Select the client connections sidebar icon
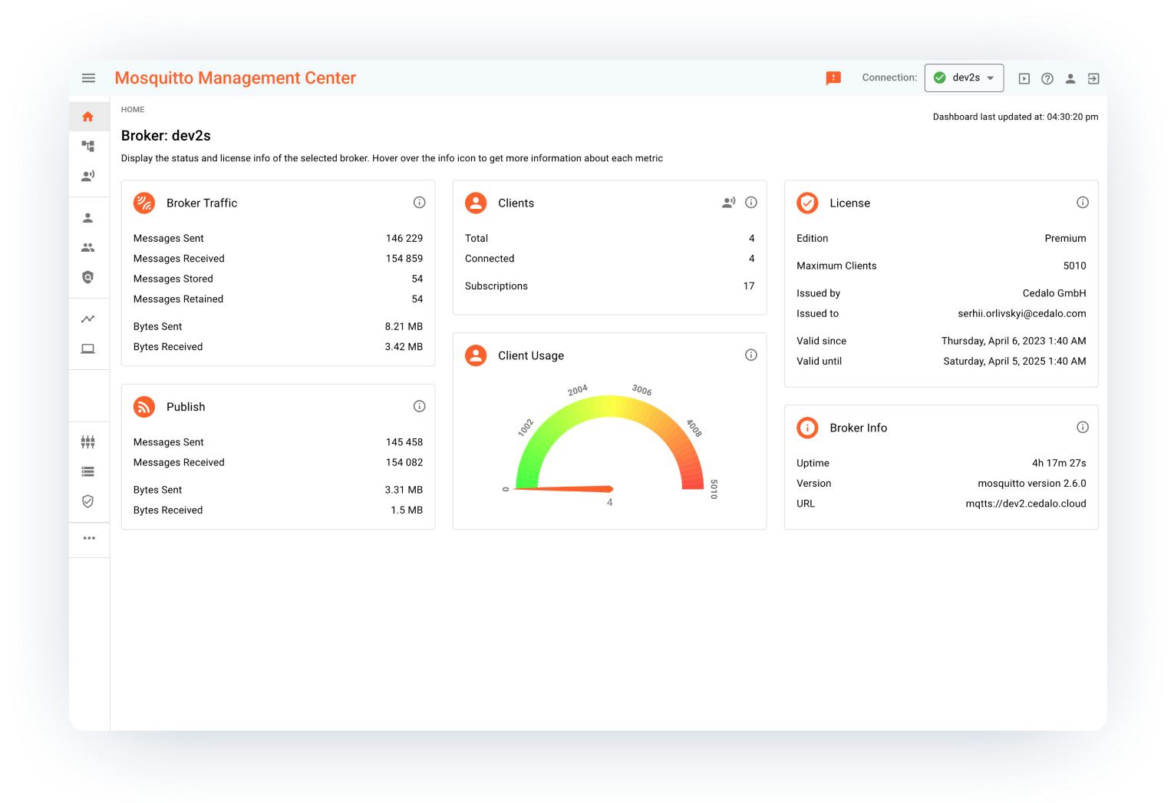The image size is (1174, 803). pos(88,174)
